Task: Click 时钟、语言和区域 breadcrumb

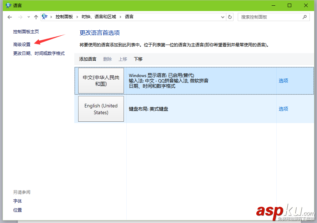Action: (x=99, y=17)
